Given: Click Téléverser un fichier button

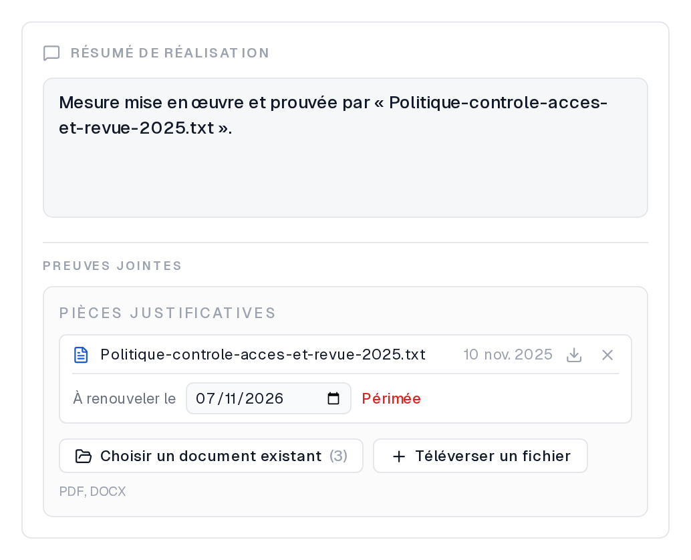Looking at the screenshot, I should tap(480, 456).
